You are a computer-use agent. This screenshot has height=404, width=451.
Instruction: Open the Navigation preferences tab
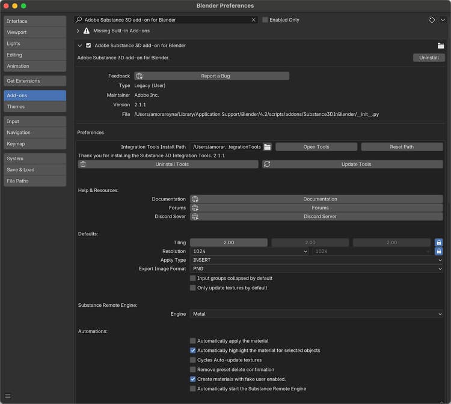pos(35,133)
